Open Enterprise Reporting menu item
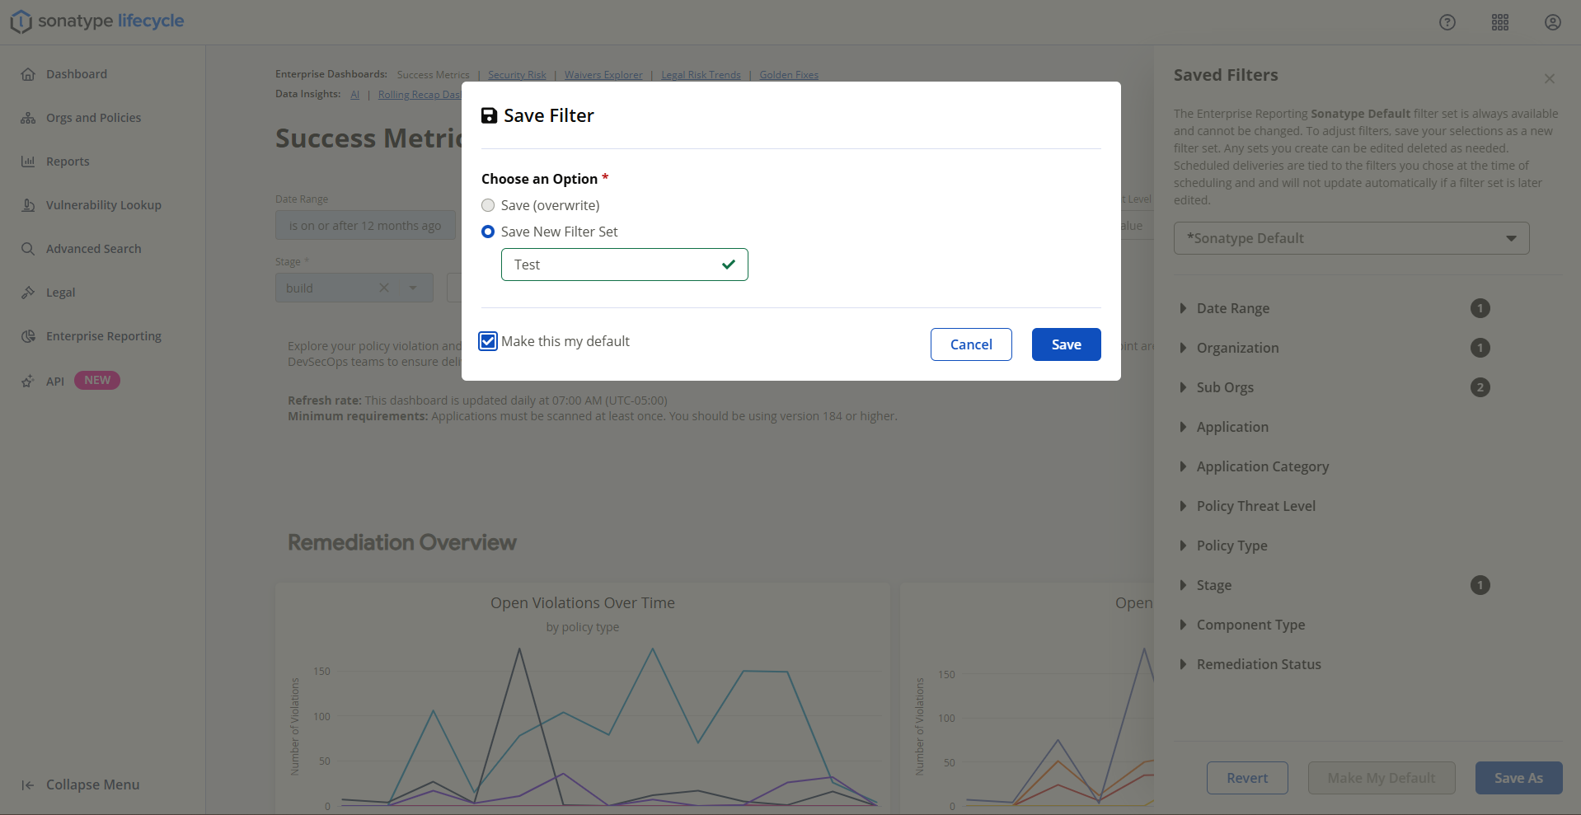1581x815 pixels. point(104,336)
